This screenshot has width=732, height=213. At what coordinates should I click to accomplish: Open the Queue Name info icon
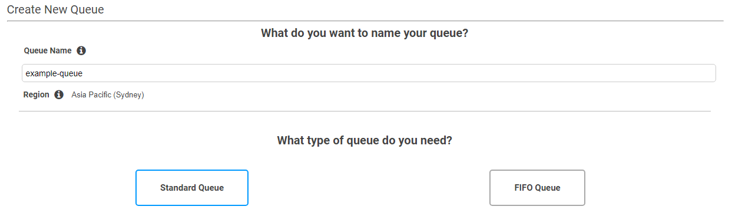pos(81,50)
